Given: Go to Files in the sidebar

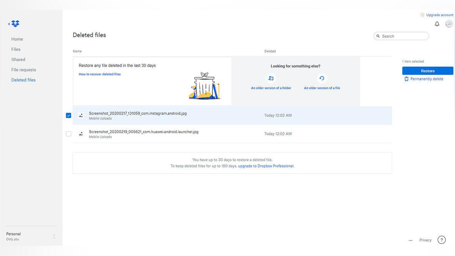Looking at the screenshot, I should (16, 49).
